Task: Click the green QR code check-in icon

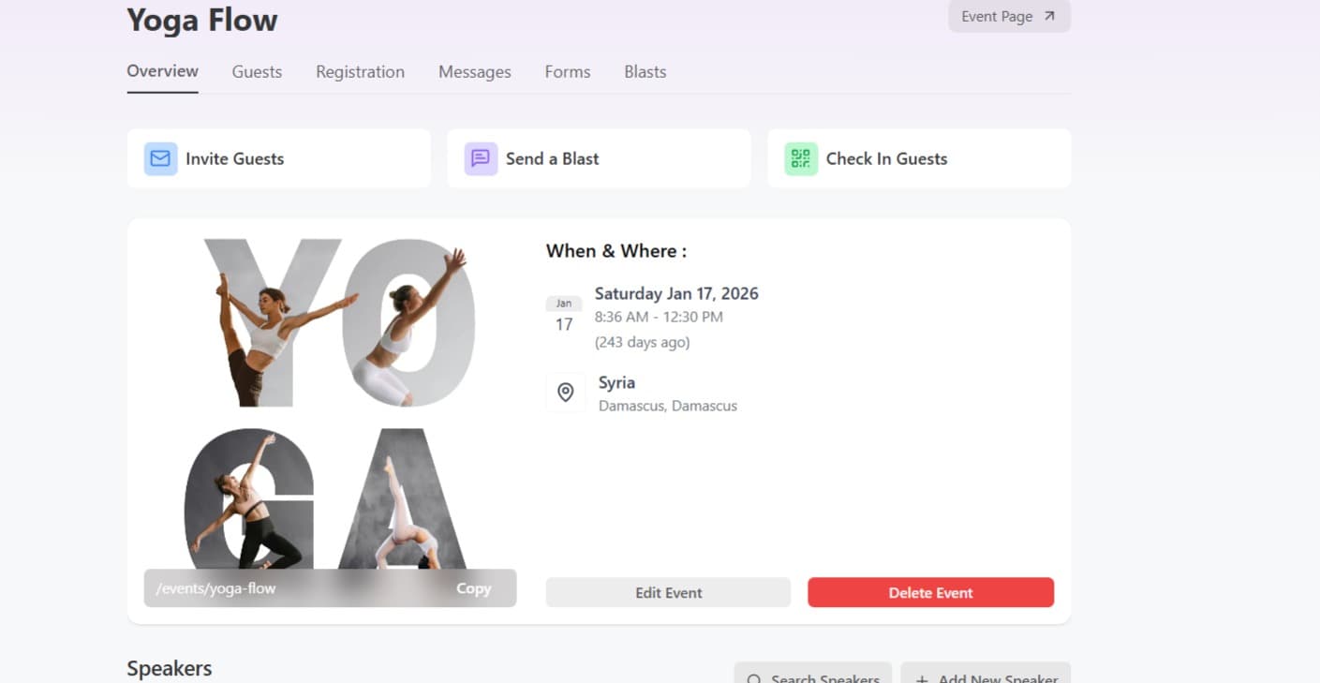Action: pos(801,159)
